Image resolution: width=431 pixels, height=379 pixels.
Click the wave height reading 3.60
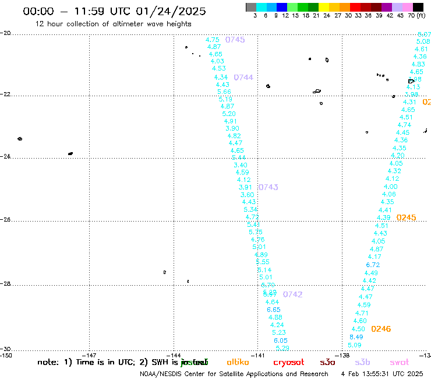click(x=247, y=195)
